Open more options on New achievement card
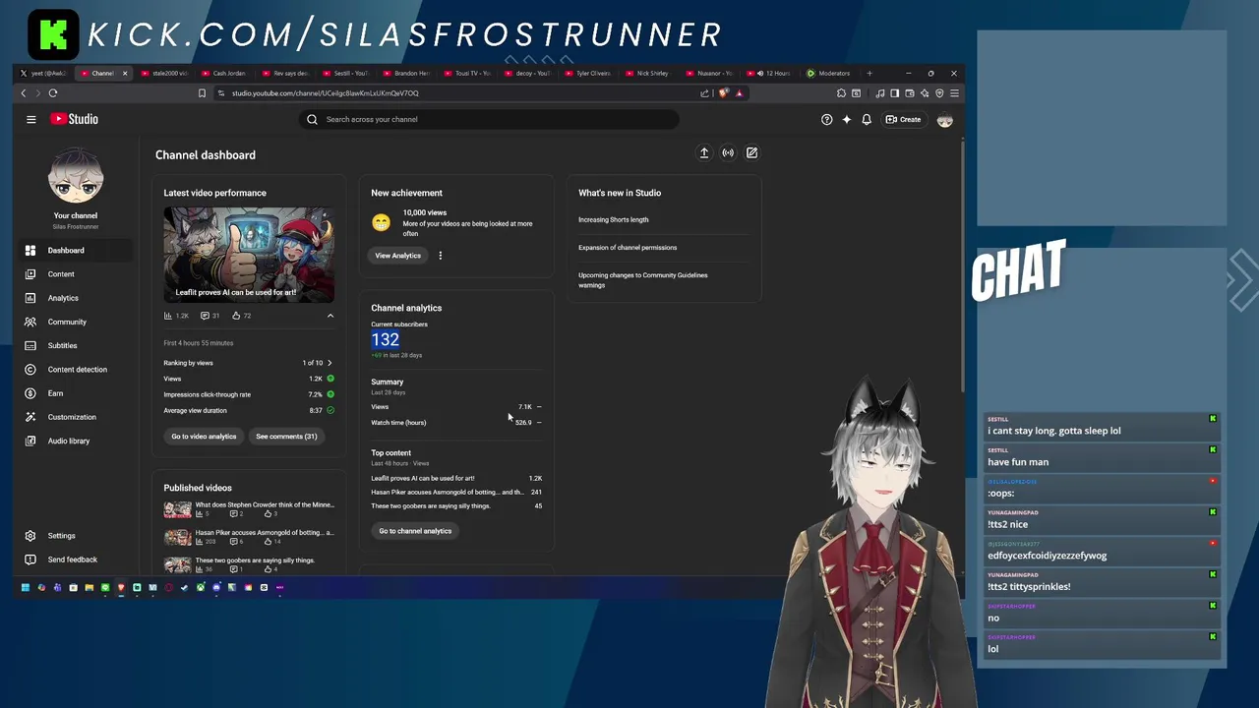 click(x=440, y=256)
